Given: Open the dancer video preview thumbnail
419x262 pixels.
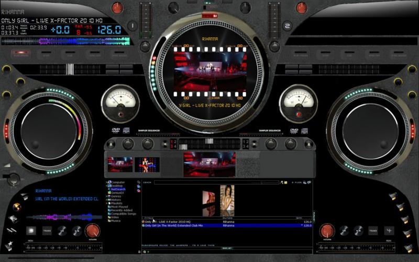Looking at the screenshot, I should pyautogui.click(x=147, y=165).
